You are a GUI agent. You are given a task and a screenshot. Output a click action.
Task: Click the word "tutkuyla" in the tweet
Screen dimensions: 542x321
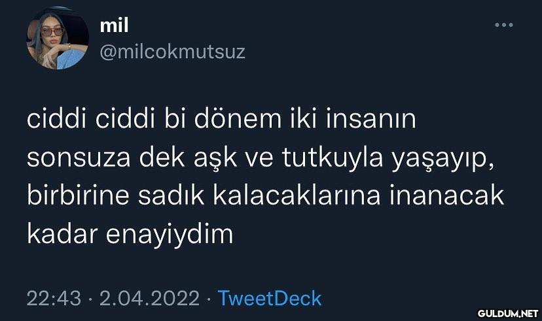coord(333,159)
